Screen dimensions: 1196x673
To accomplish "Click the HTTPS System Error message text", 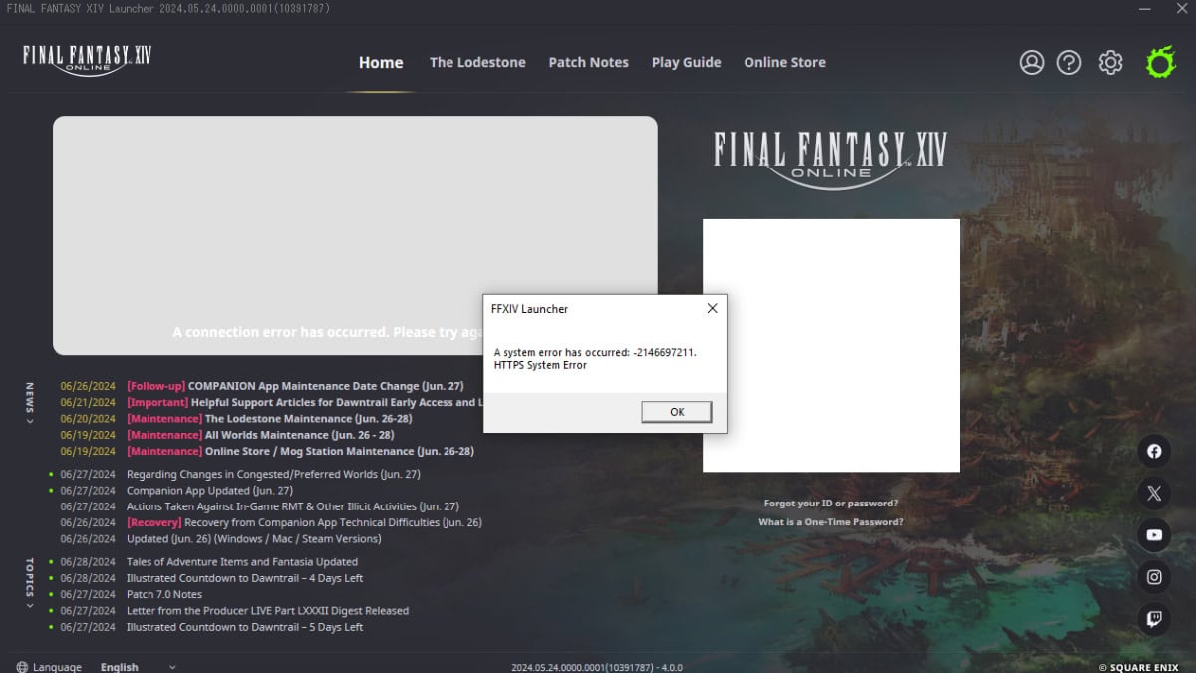I will click(540, 365).
